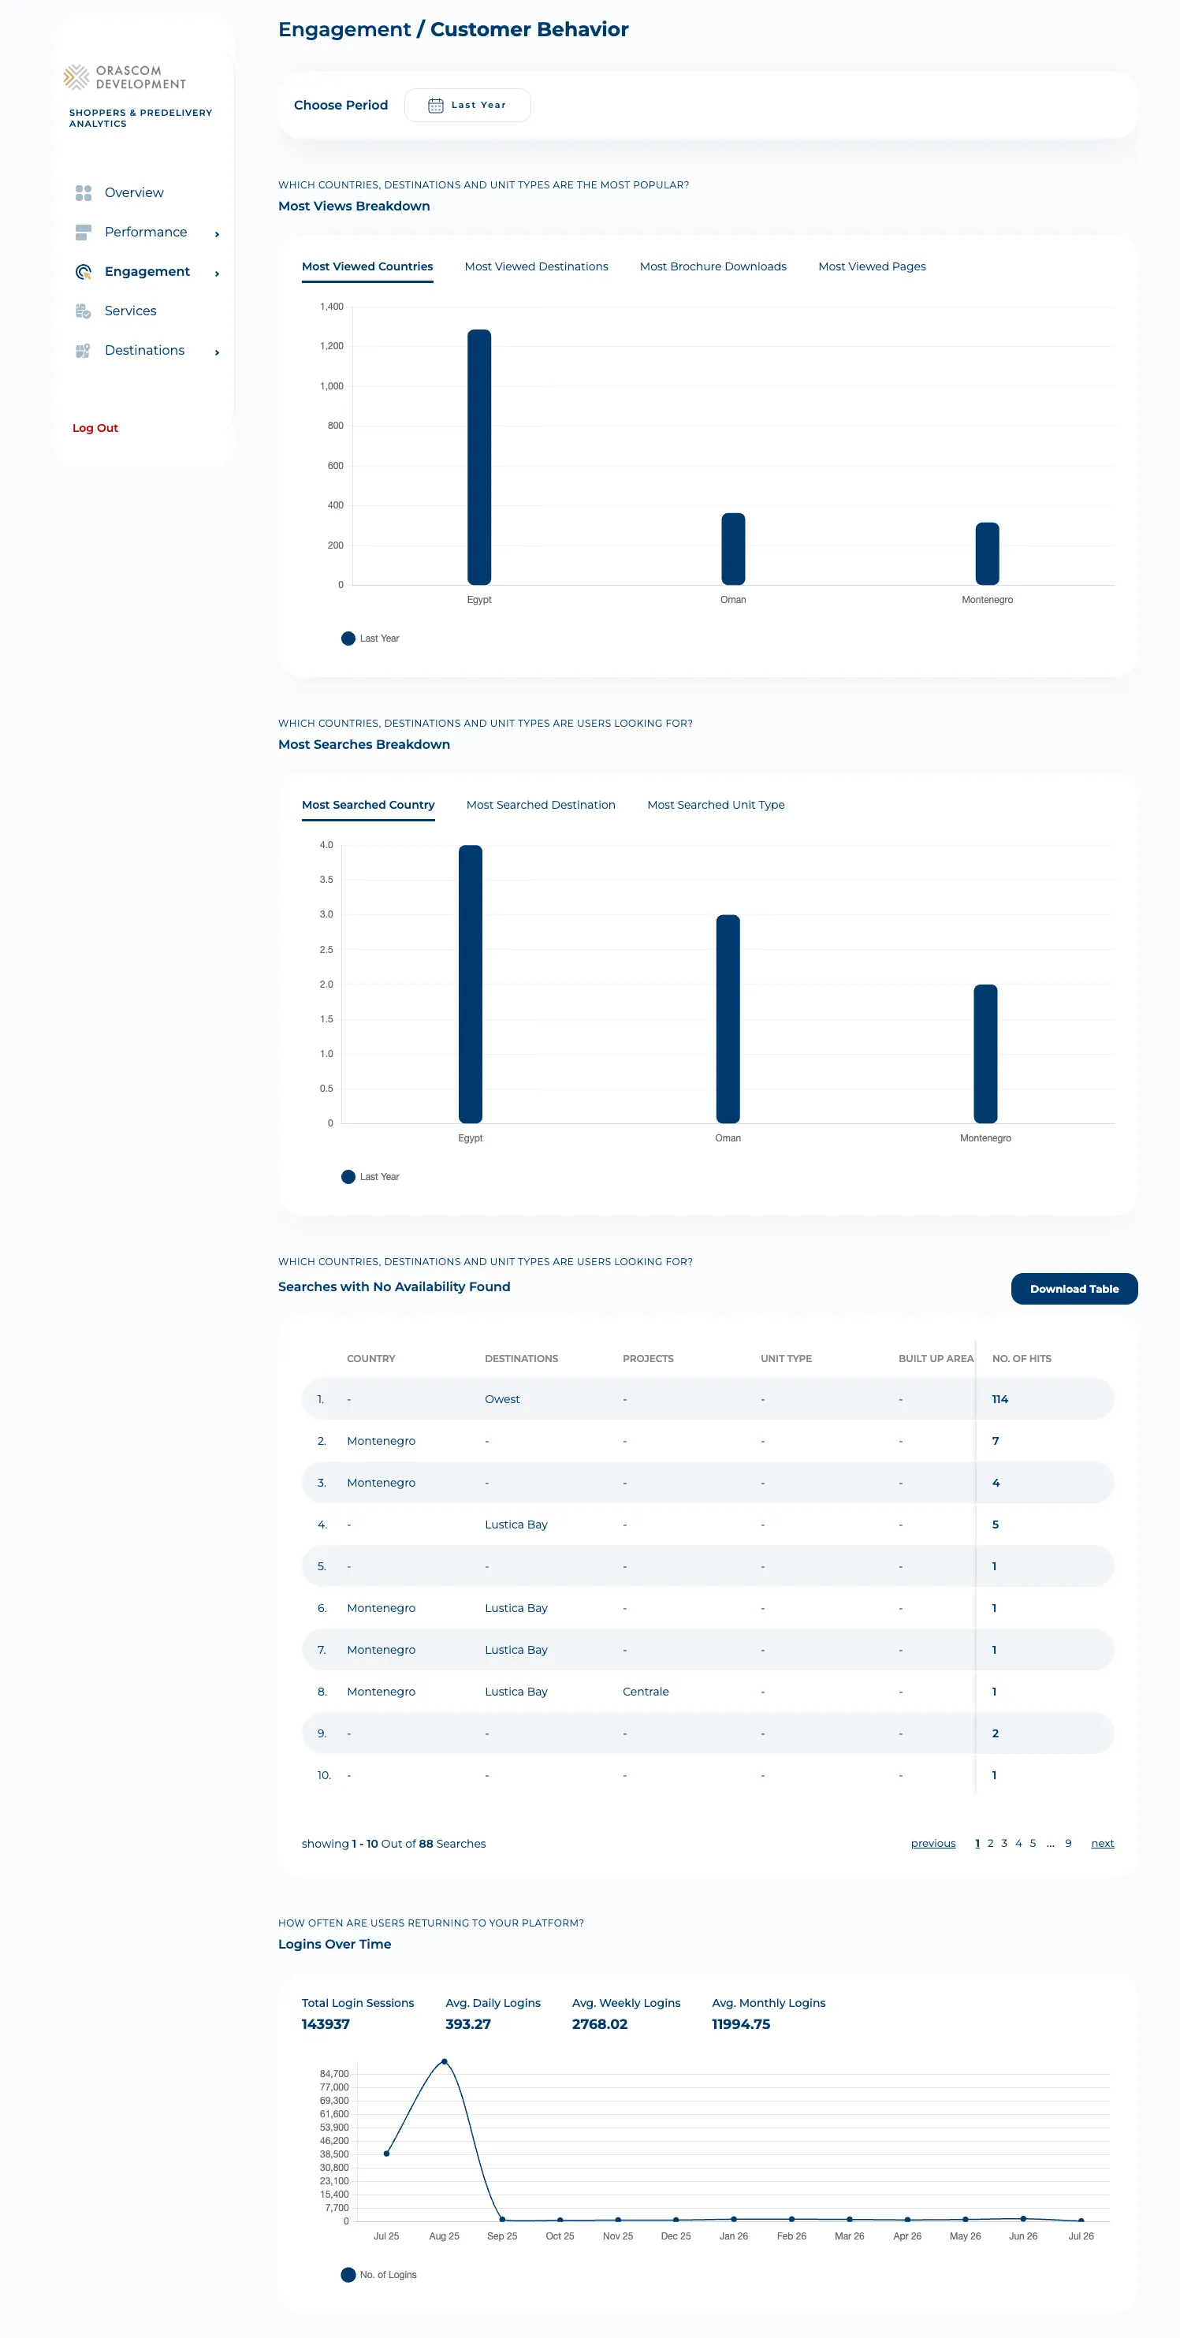Image resolution: width=1180 pixels, height=2338 pixels.
Task: Click the Oman bar in searches chart
Action: pyautogui.click(x=728, y=1019)
